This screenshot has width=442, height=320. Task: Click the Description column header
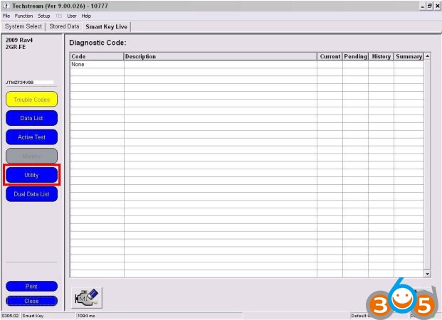point(221,56)
